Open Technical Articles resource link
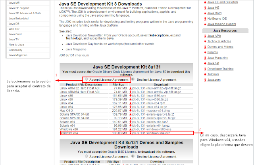The width and height of the screenshot is (254, 165). [219, 42]
